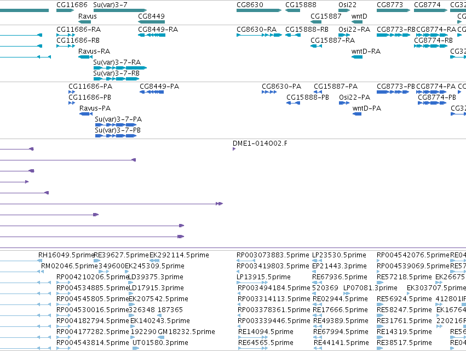Image resolution: width=466 pixels, height=351 pixels.
Task: Click EST RE64565.5prime
Action: pos(266,343)
